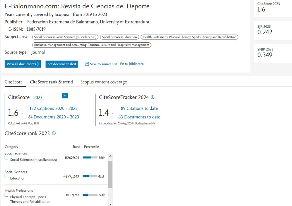Click the Last updated on 05 May note
This screenshot has width=292, height=206.
click(127, 123)
